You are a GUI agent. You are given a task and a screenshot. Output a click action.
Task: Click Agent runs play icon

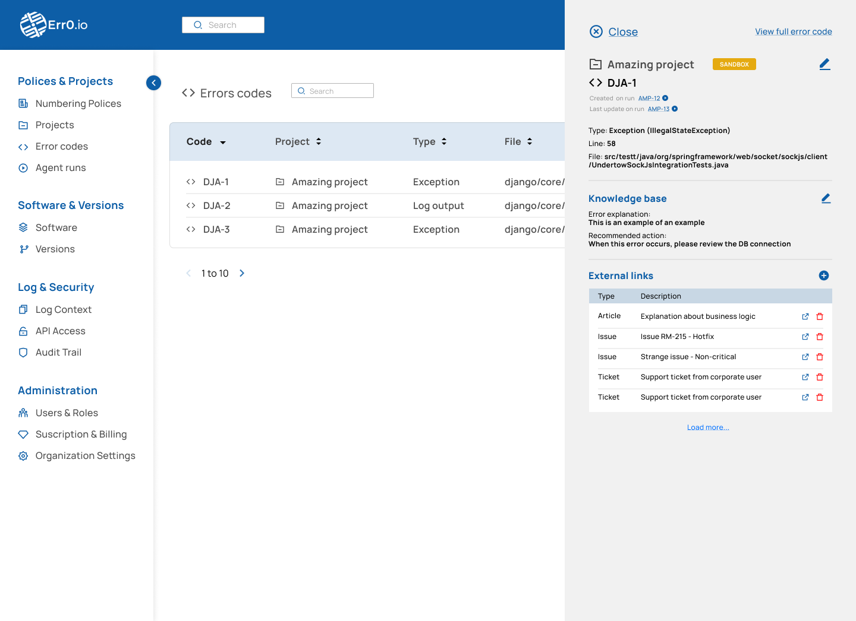[23, 168]
